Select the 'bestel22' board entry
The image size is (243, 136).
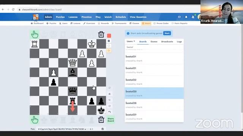(x=154, y=82)
